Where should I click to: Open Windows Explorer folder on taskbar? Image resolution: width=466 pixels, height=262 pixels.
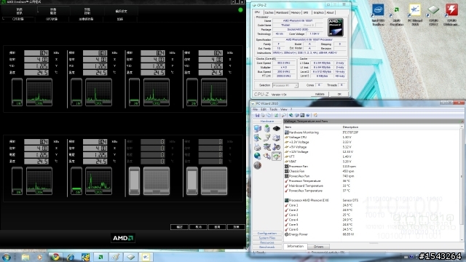(x=25, y=257)
